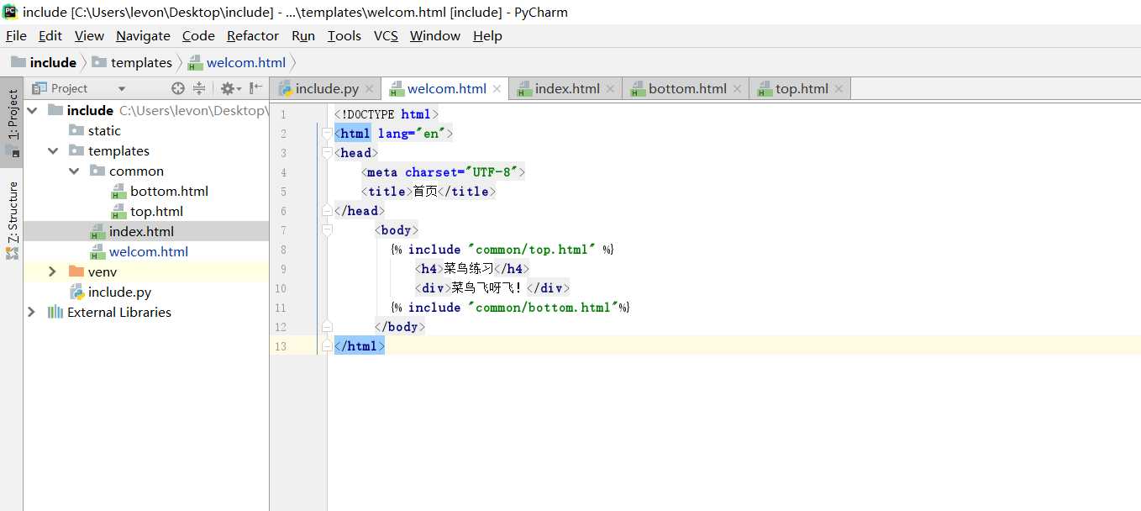Open the Code menu
The image size is (1141, 511).
coord(198,35)
